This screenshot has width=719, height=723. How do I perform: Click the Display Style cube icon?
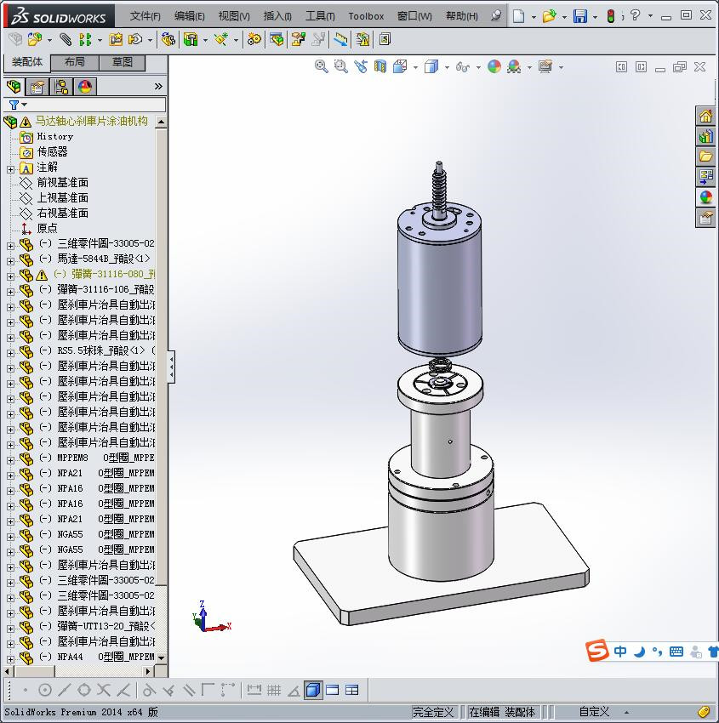point(431,67)
